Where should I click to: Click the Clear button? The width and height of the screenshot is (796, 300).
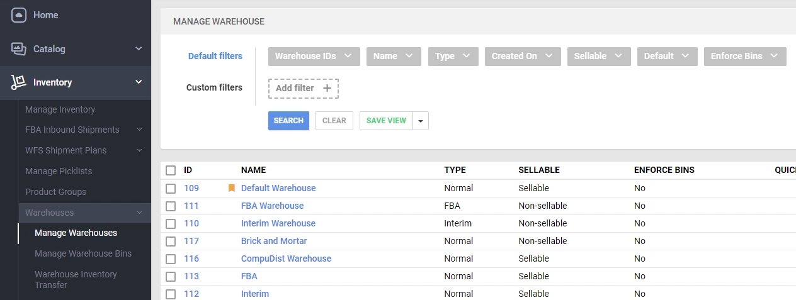pos(334,121)
